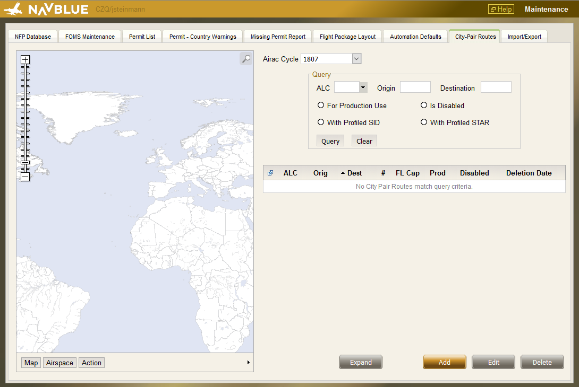This screenshot has height=387, width=579.
Task: Switch to the Permit List tab
Action: point(142,36)
